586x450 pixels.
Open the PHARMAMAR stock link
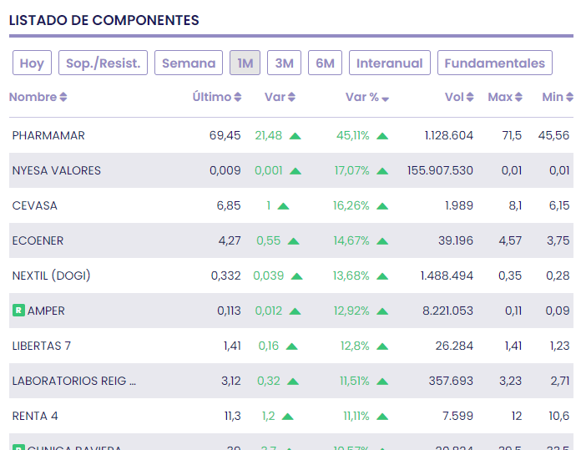click(x=48, y=135)
